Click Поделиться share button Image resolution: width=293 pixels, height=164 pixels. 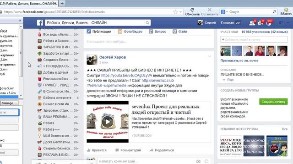(162, 150)
